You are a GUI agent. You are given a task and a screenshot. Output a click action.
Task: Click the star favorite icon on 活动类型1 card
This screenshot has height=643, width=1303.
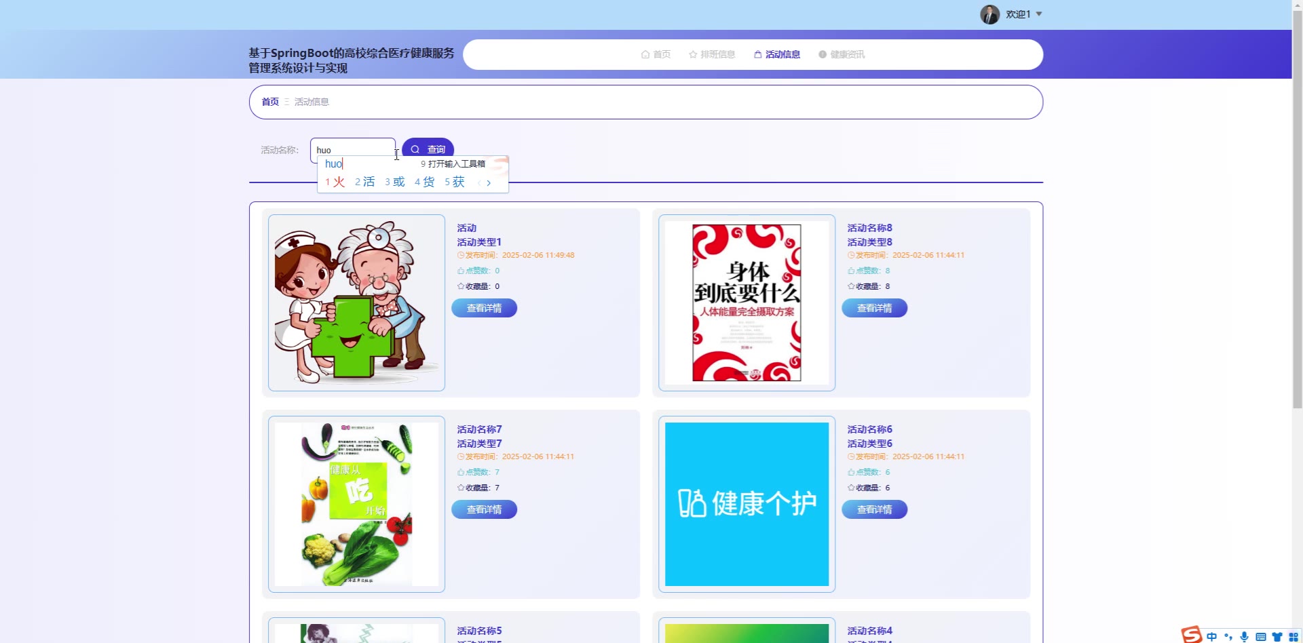[x=461, y=286]
